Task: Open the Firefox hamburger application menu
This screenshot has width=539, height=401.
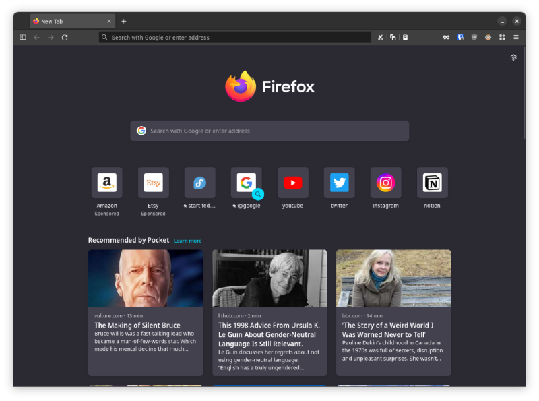Action: click(516, 38)
